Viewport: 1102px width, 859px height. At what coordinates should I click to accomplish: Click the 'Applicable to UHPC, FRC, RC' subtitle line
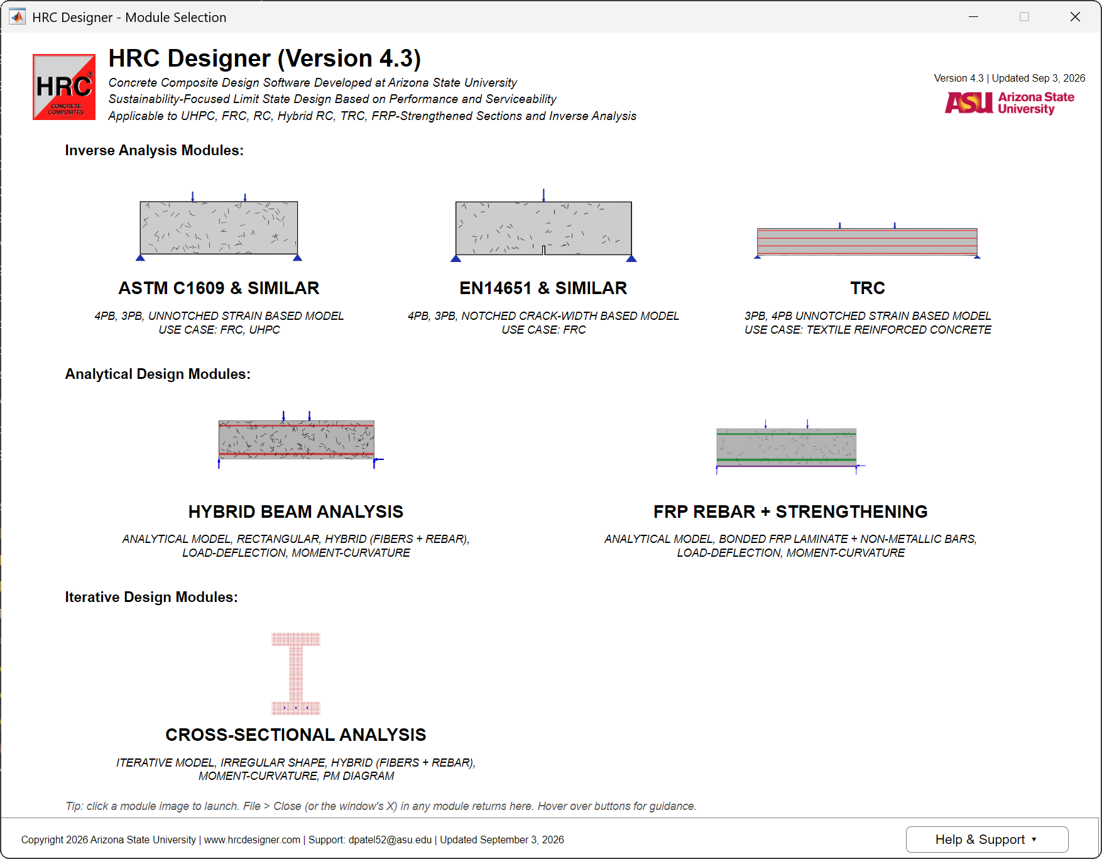(x=372, y=116)
